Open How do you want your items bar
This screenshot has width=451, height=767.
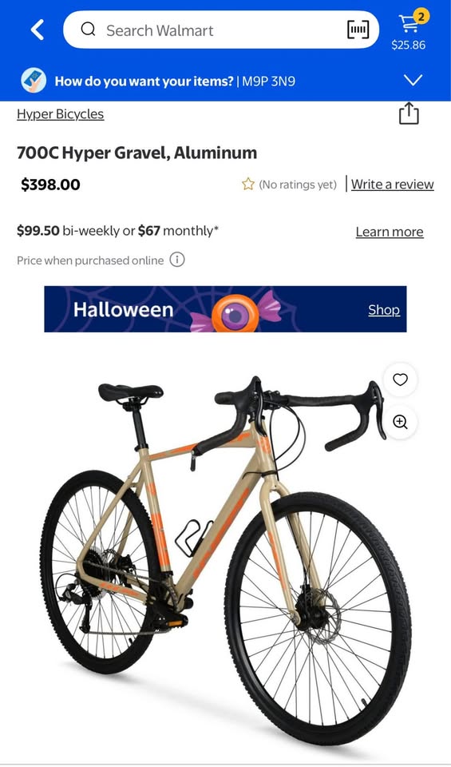[225, 81]
